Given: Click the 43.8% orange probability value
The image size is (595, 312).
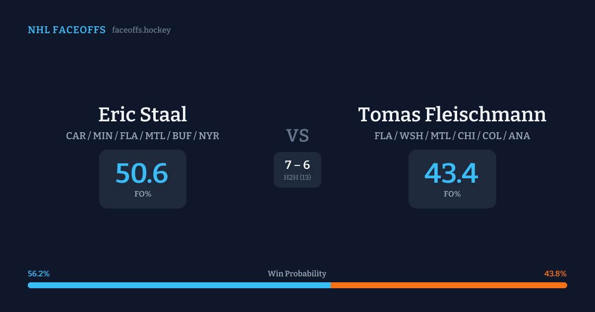Looking at the screenshot, I should coord(555,273).
